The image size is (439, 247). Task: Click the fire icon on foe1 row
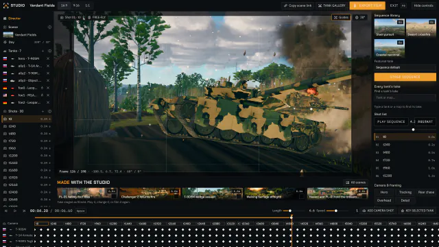(42, 95)
